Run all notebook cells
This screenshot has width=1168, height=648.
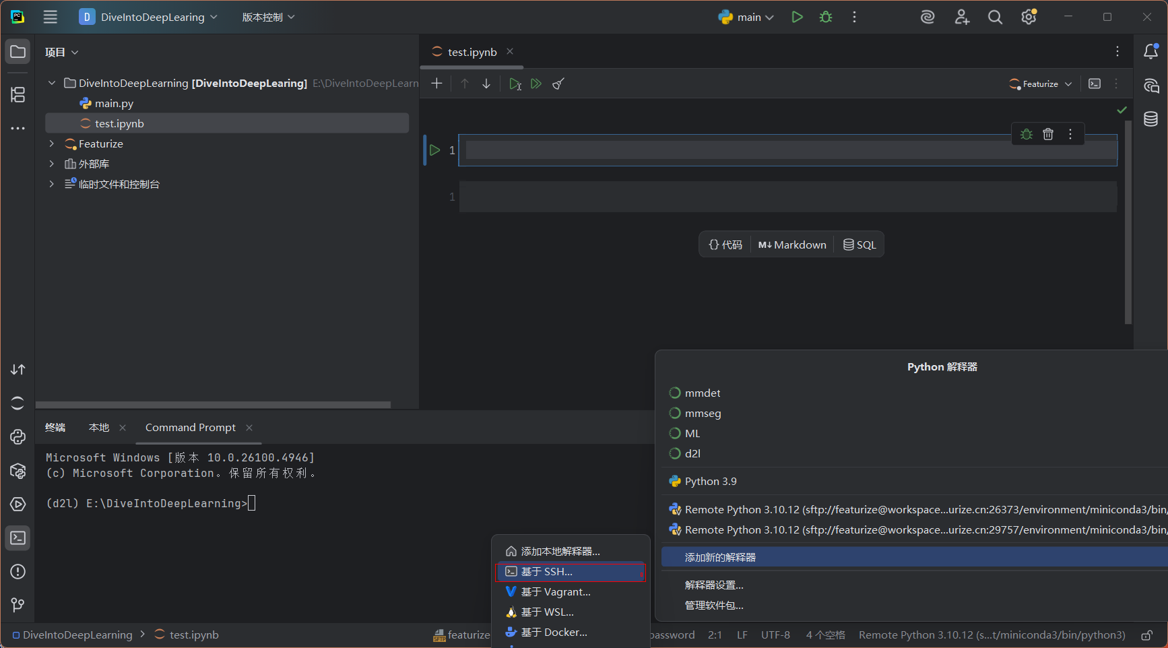[536, 84]
